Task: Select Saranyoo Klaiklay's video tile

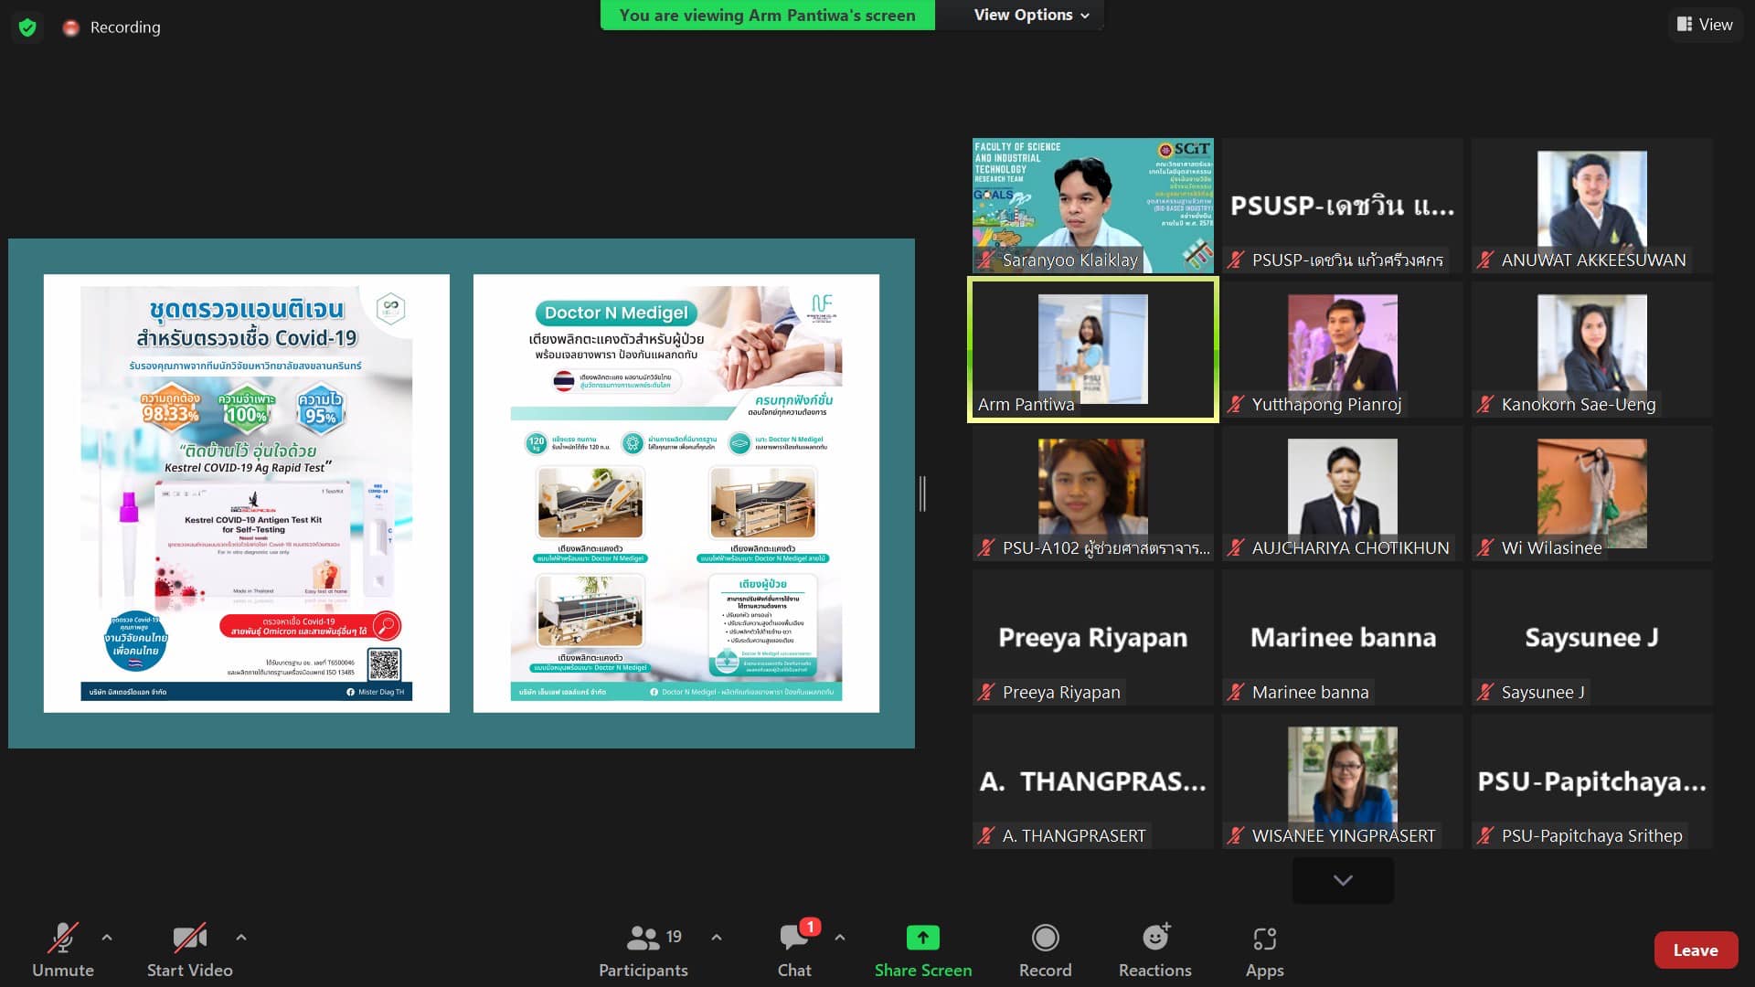Action: (1093, 206)
